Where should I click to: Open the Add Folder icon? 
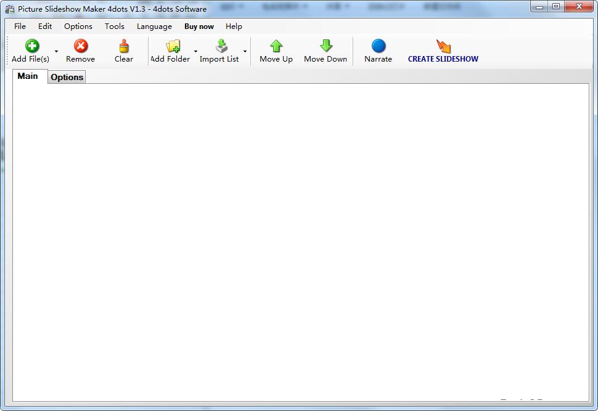[x=171, y=45]
